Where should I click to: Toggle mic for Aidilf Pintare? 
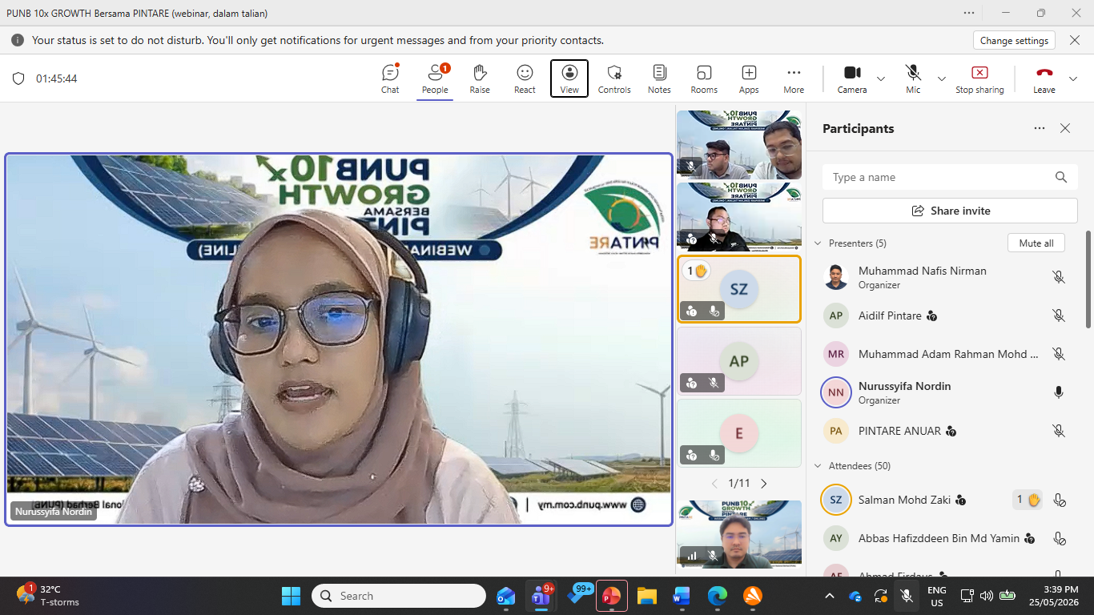[x=1059, y=316]
